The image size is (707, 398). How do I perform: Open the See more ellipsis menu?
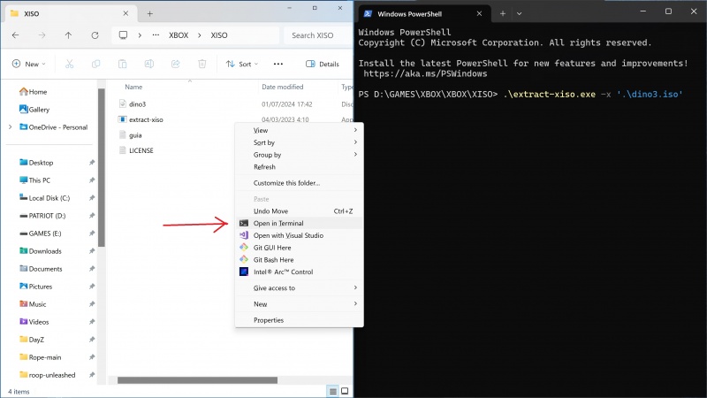click(278, 64)
